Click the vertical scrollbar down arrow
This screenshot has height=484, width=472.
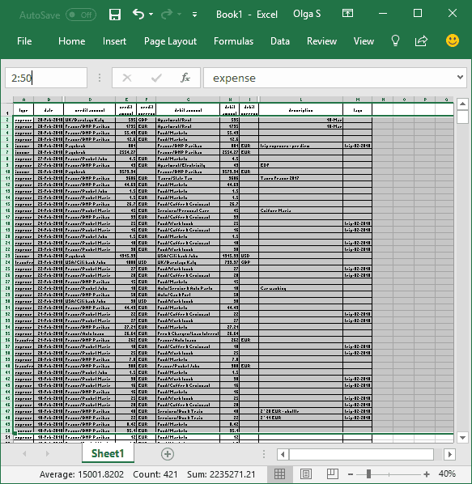[462, 437]
